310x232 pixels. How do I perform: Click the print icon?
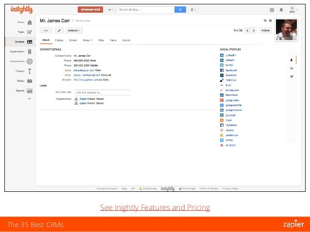point(265,20)
